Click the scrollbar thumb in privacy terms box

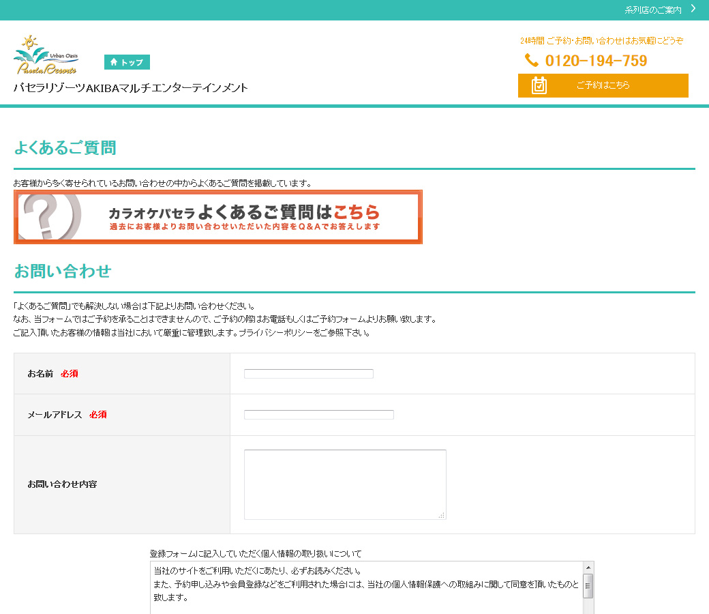point(588,585)
